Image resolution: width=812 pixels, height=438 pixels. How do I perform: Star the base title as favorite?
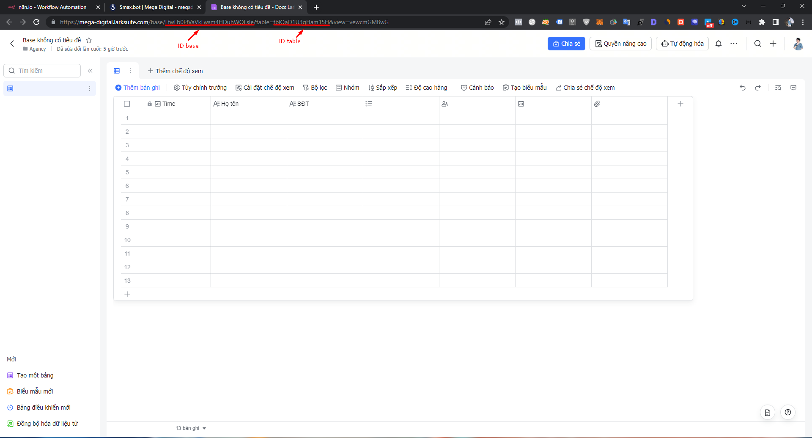click(x=89, y=40)
